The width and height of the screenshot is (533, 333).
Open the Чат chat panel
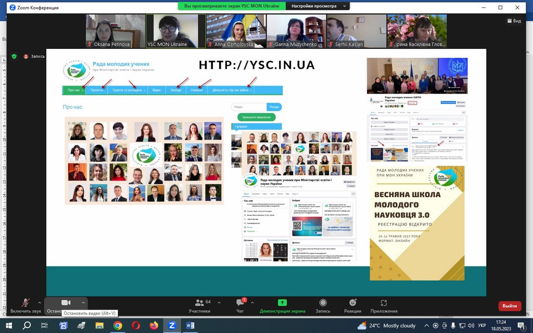[240, 306]
